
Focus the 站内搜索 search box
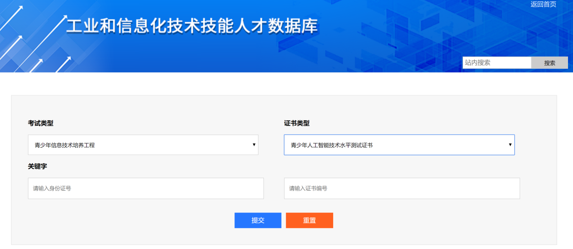497,63
